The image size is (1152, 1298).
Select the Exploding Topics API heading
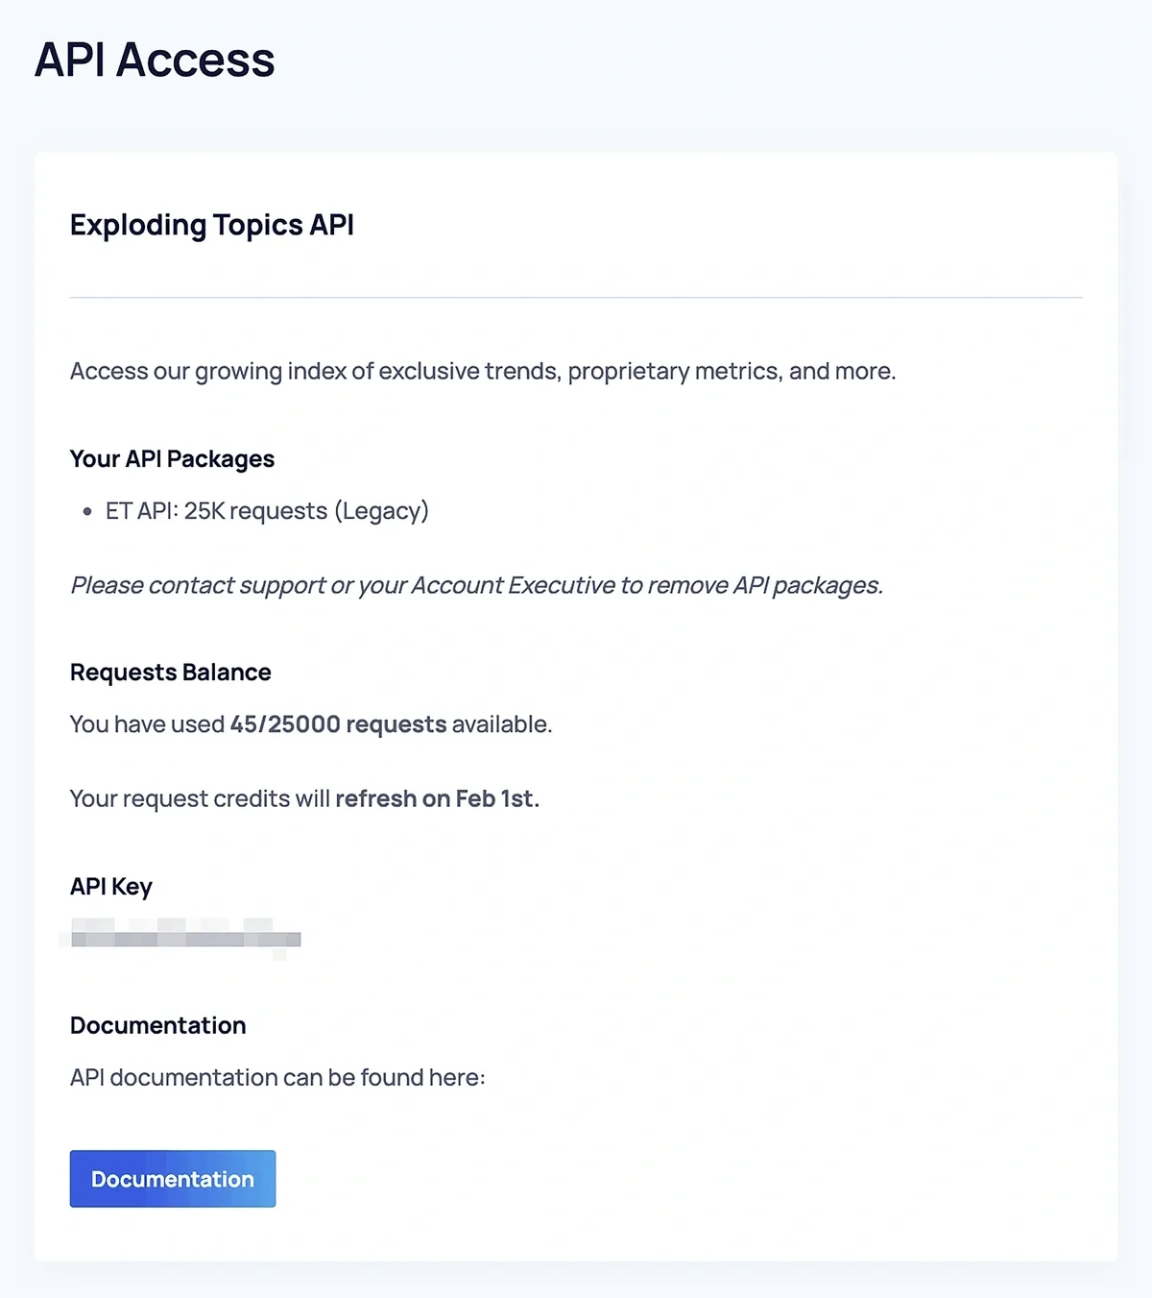click(211, 225)
